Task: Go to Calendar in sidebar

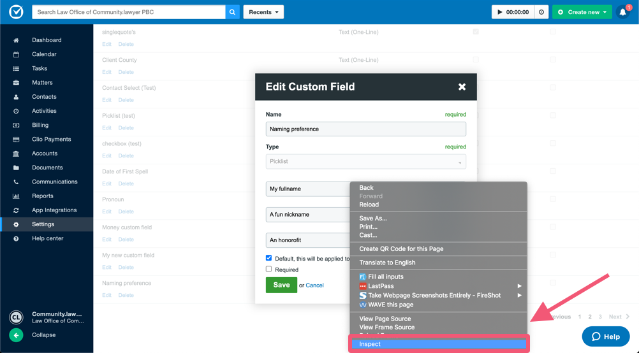Action: pos(44,54)
